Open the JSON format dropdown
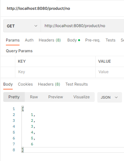The height and width of the screenshot is (161, 124). click(110, 97)
